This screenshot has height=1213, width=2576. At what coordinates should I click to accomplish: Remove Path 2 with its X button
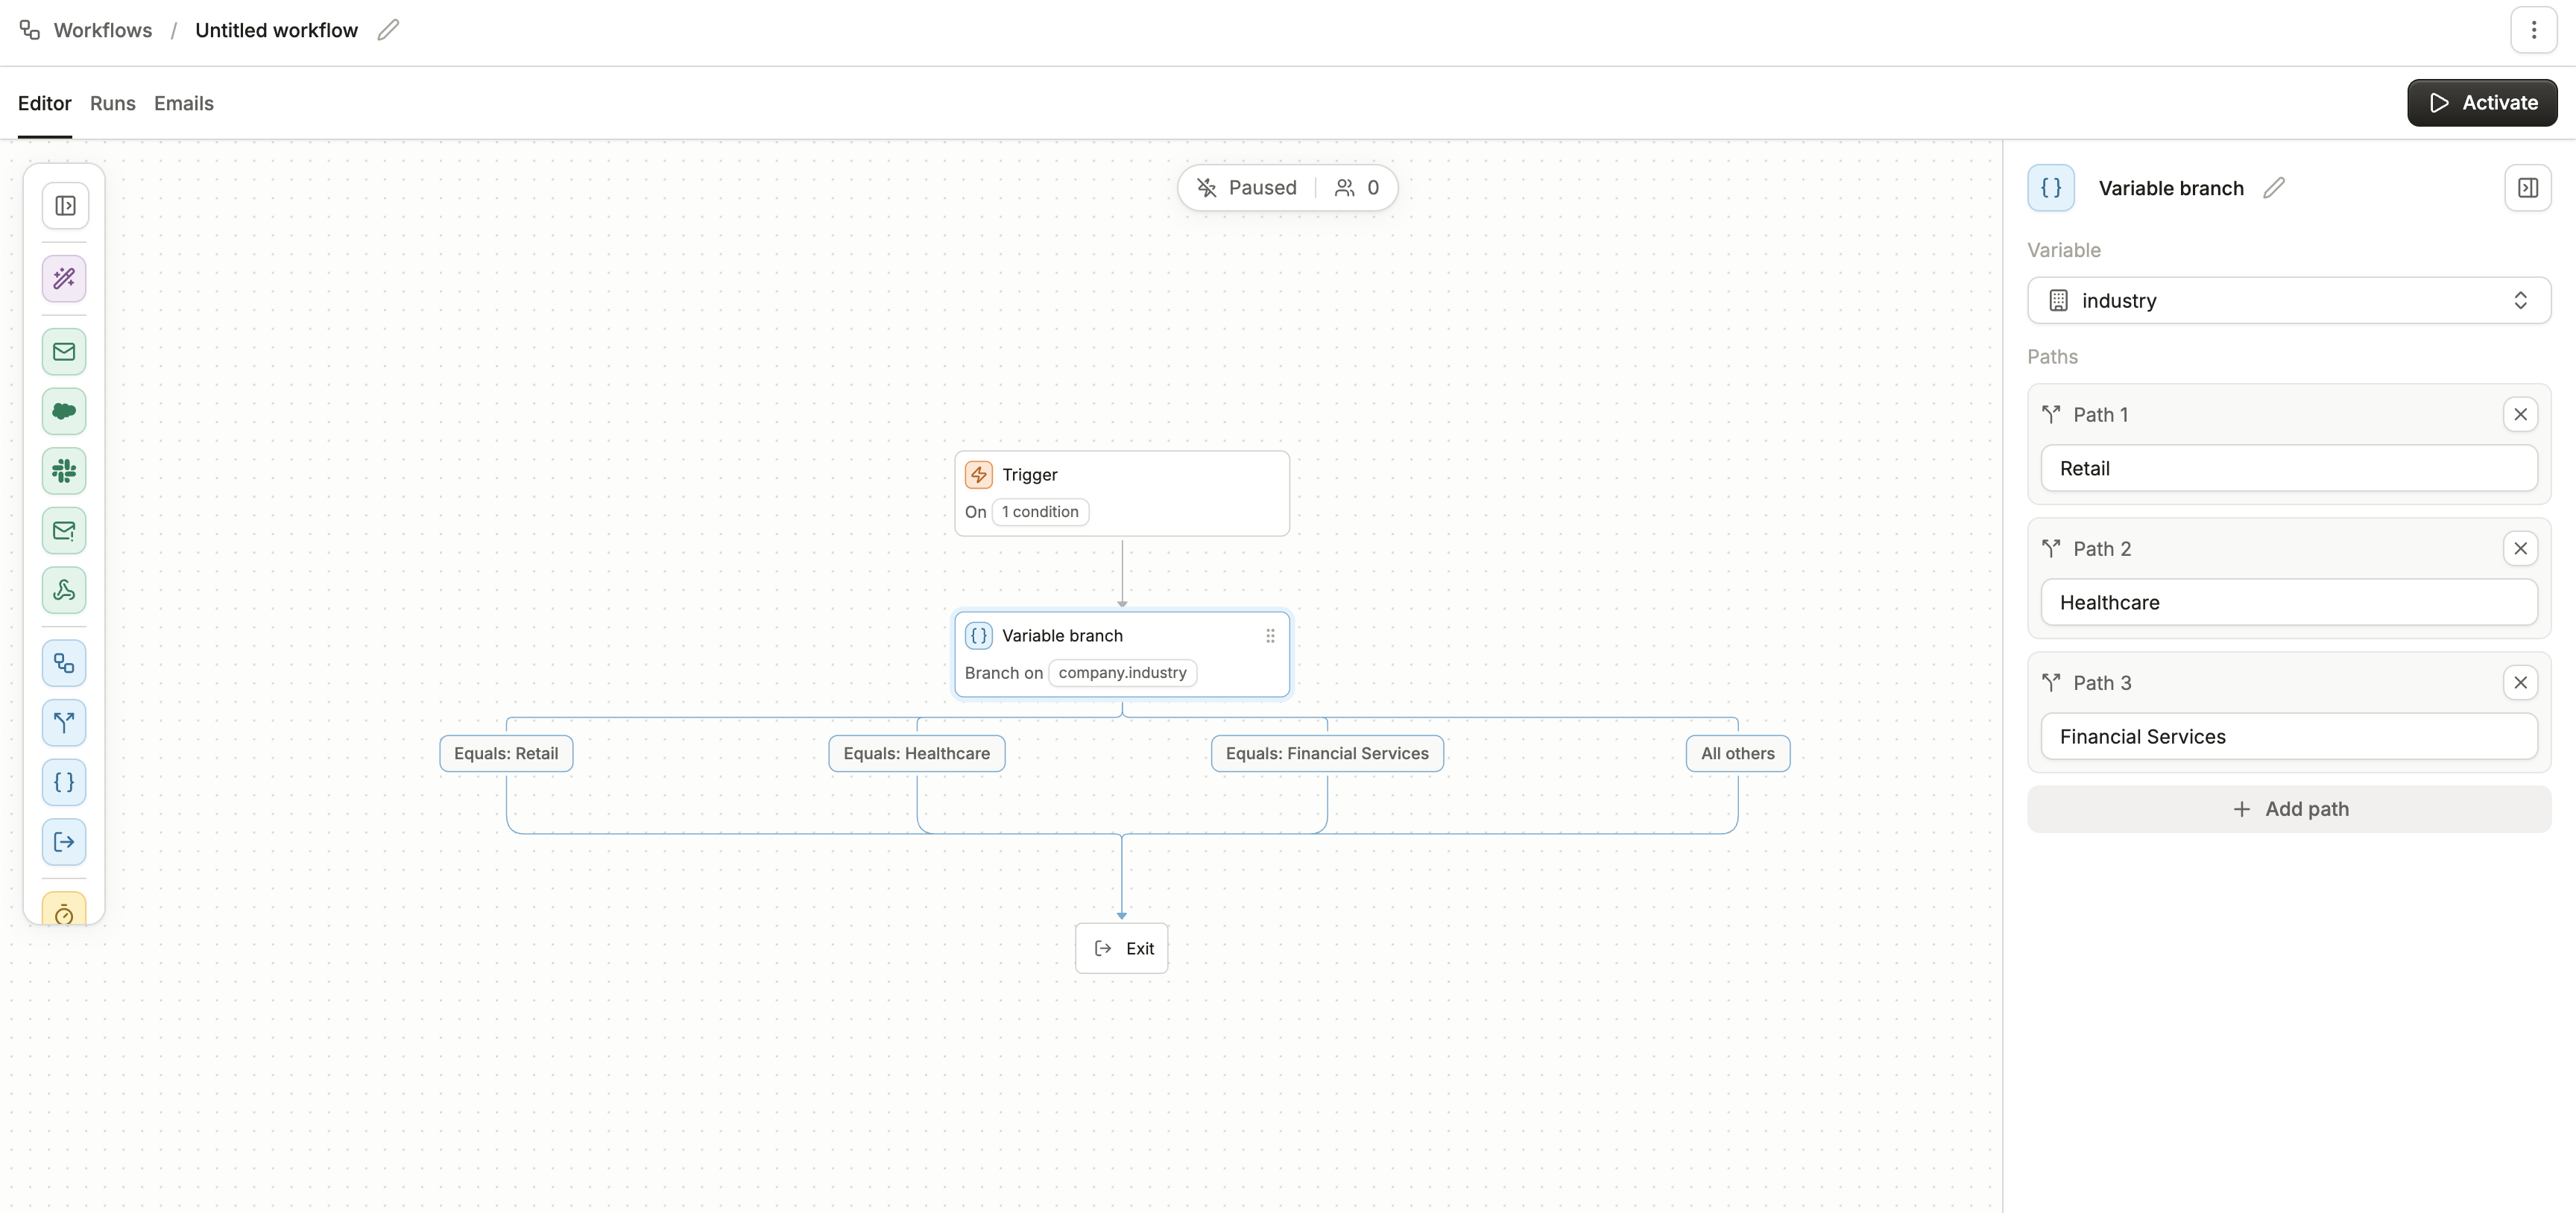2519,548
